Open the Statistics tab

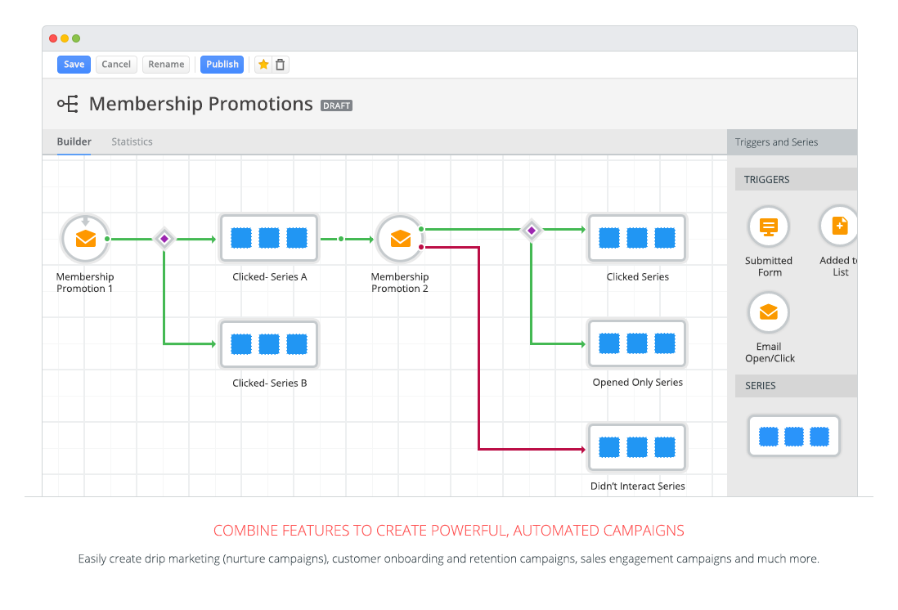(132, 141)
